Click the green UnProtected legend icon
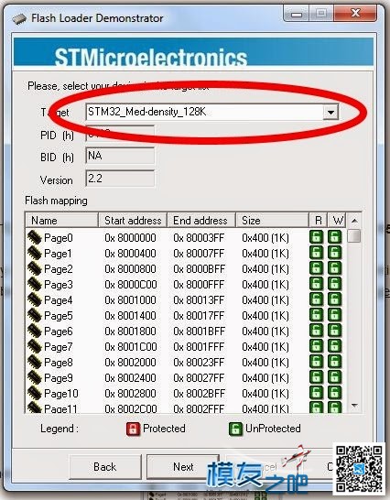The height and width of the screenshot is (500, 390). pyautogui.click(x=235, y=429)
